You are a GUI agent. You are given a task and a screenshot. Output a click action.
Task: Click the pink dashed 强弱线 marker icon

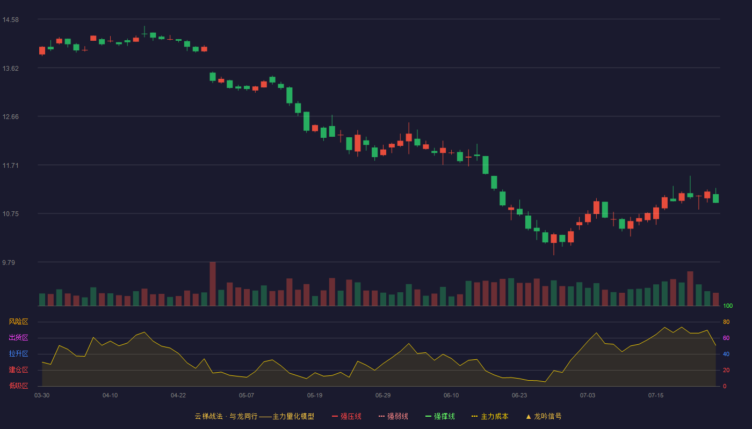pyautogui.click(x=382, y=416)
